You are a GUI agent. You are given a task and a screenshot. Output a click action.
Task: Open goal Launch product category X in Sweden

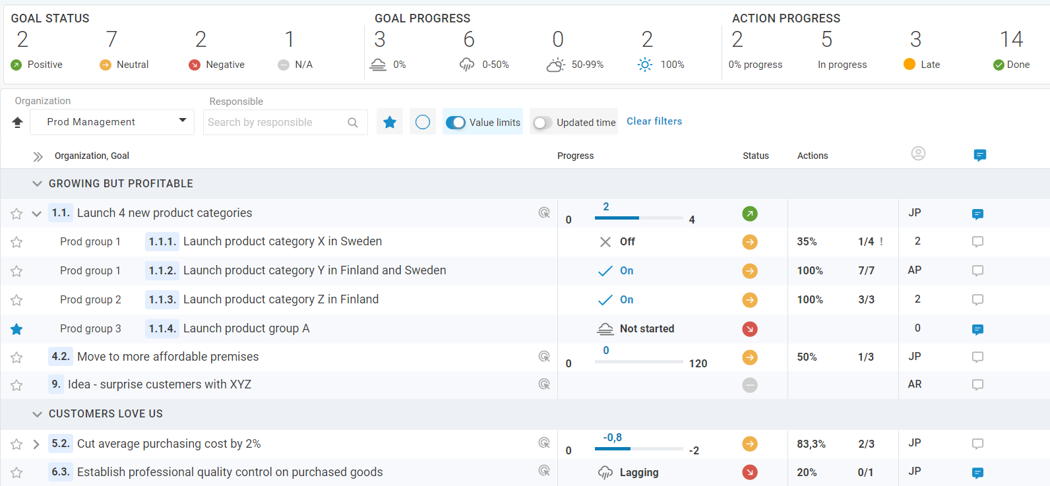[x=282, y=241]
